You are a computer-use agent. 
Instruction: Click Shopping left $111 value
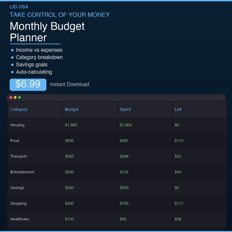[x=179, y=203]
